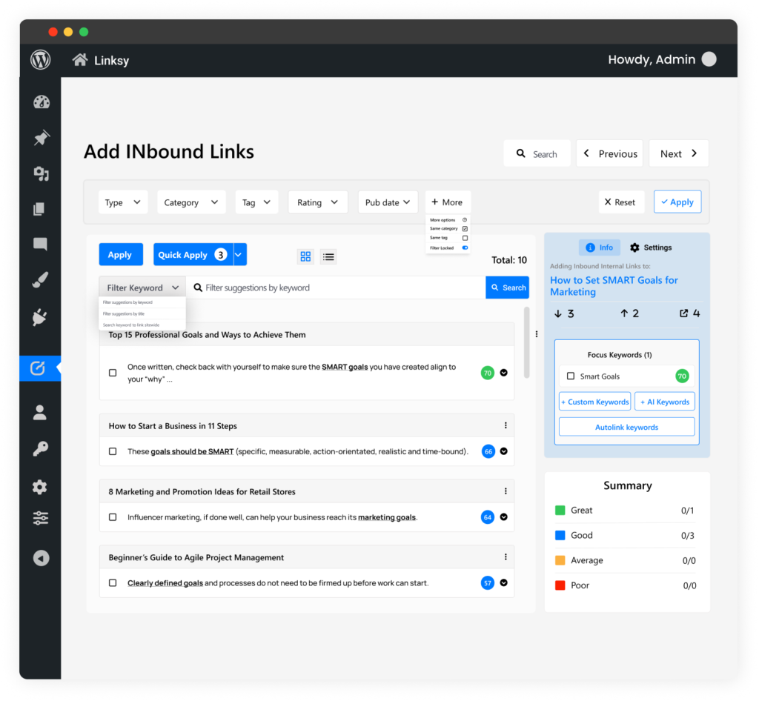Expand the score 57 suggestion arrow
759x701 pixels.
(x=503, y=583)
